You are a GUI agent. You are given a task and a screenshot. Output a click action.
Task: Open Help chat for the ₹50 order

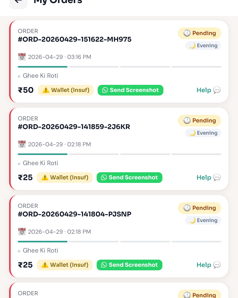click(209, 90)
